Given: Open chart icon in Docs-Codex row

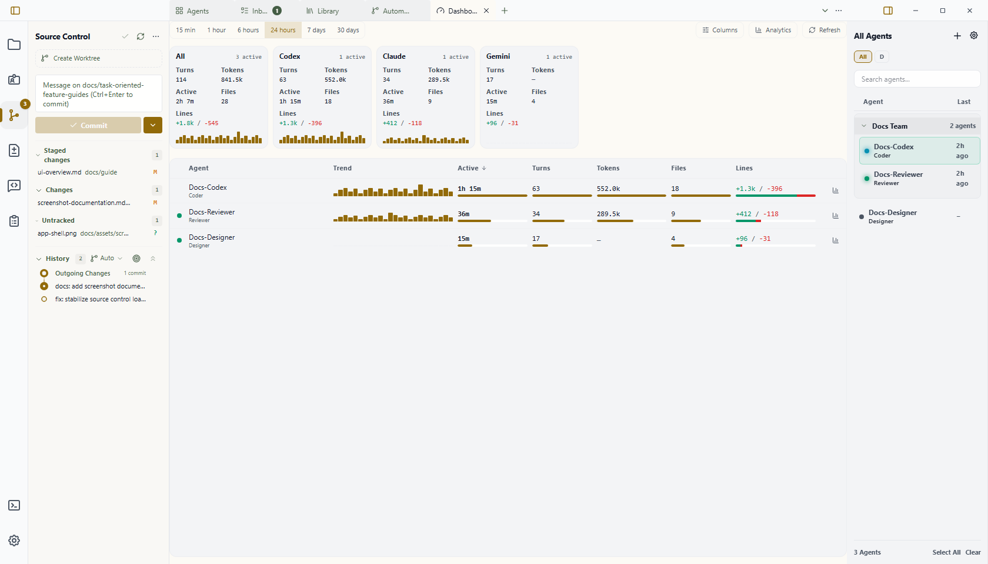Looking at the screenshot, I should (836, 190).
